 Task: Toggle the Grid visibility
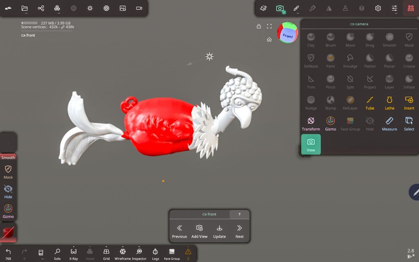[x=106, y=253]
